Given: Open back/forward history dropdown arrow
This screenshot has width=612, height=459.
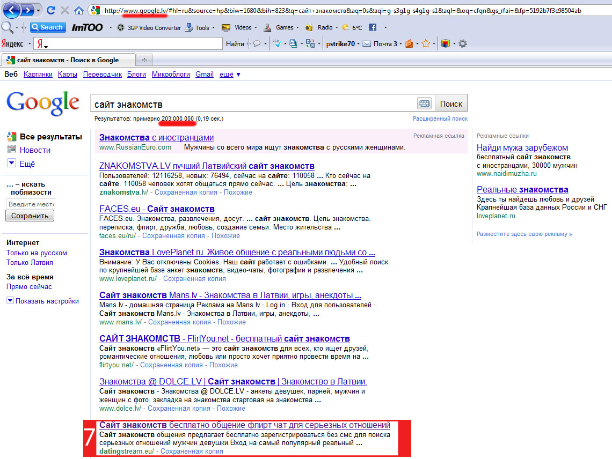Looking at the screenshot, I should click(x=38, y=11).
